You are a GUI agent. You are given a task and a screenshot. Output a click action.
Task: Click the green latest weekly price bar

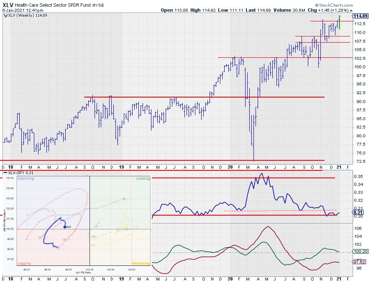[x=340, y=22]
